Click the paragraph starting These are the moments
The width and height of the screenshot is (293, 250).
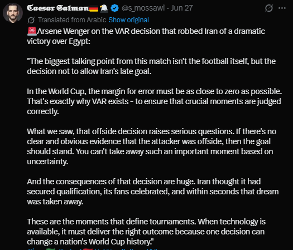coord(146,232)
